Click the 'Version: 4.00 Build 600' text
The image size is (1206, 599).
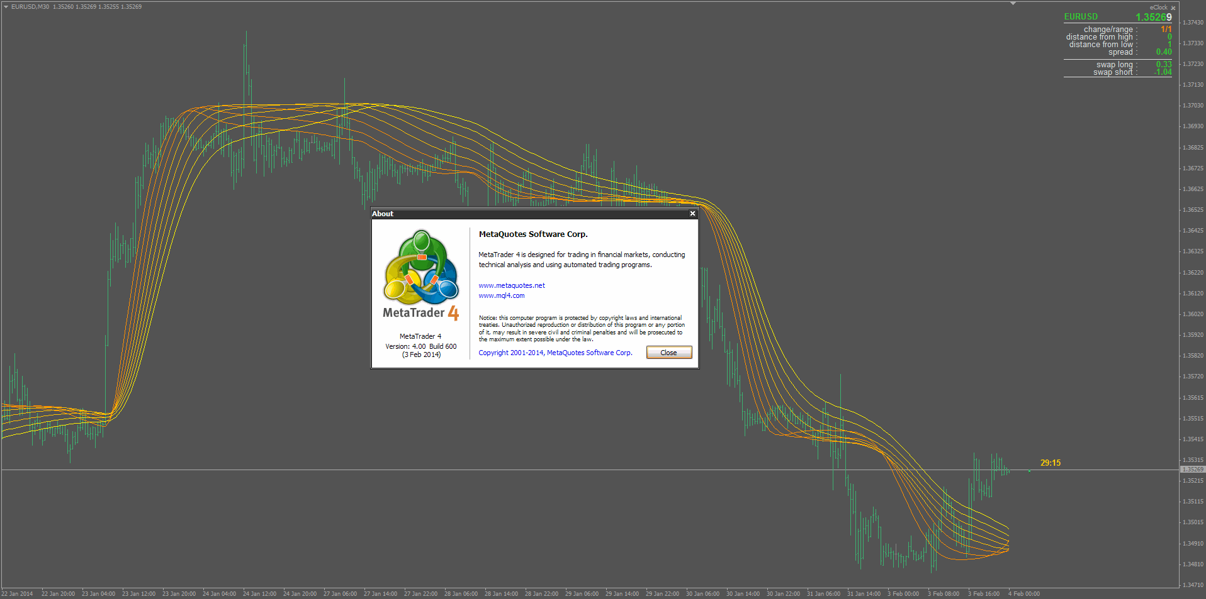coord(421,346)
